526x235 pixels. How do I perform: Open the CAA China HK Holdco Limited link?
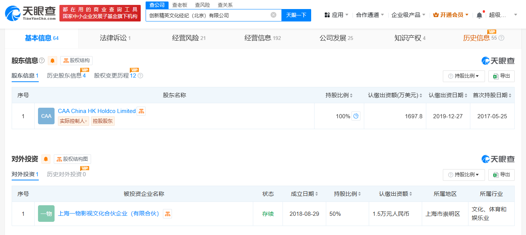[x=97, y=111]
